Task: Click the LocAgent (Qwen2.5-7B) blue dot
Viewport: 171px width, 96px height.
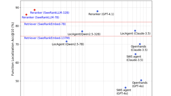Action: click(66, 41)
